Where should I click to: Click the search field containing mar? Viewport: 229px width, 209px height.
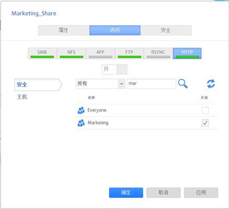click(151, 84)
